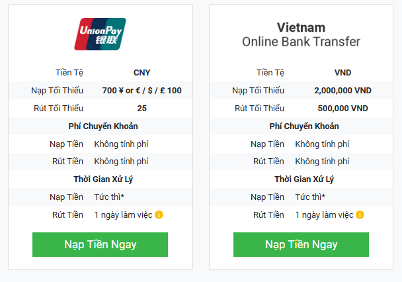Screen dimensions: 402x282
Task: Click the Tức thì* text under Vietnam
Action: point(311,197)
